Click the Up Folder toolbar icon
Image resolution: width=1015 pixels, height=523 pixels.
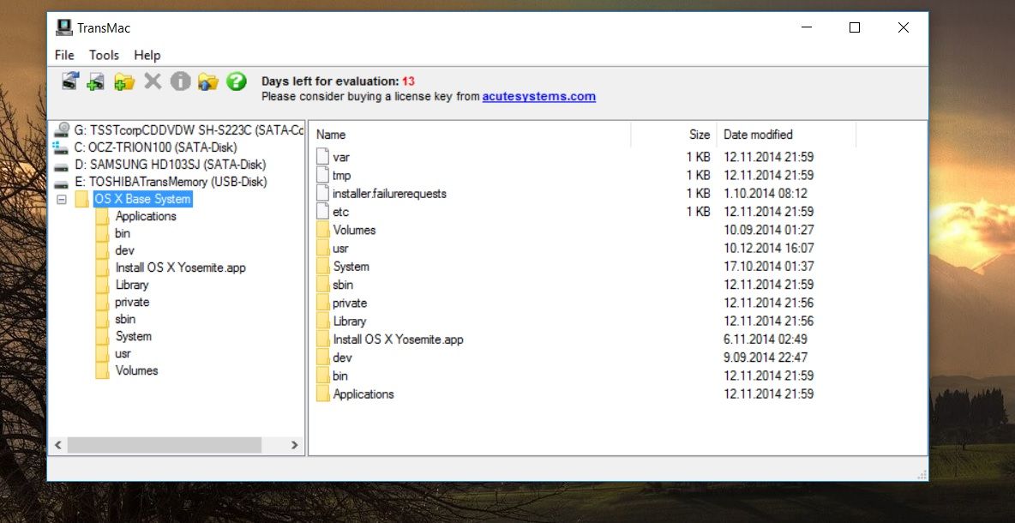coord(208,81)
